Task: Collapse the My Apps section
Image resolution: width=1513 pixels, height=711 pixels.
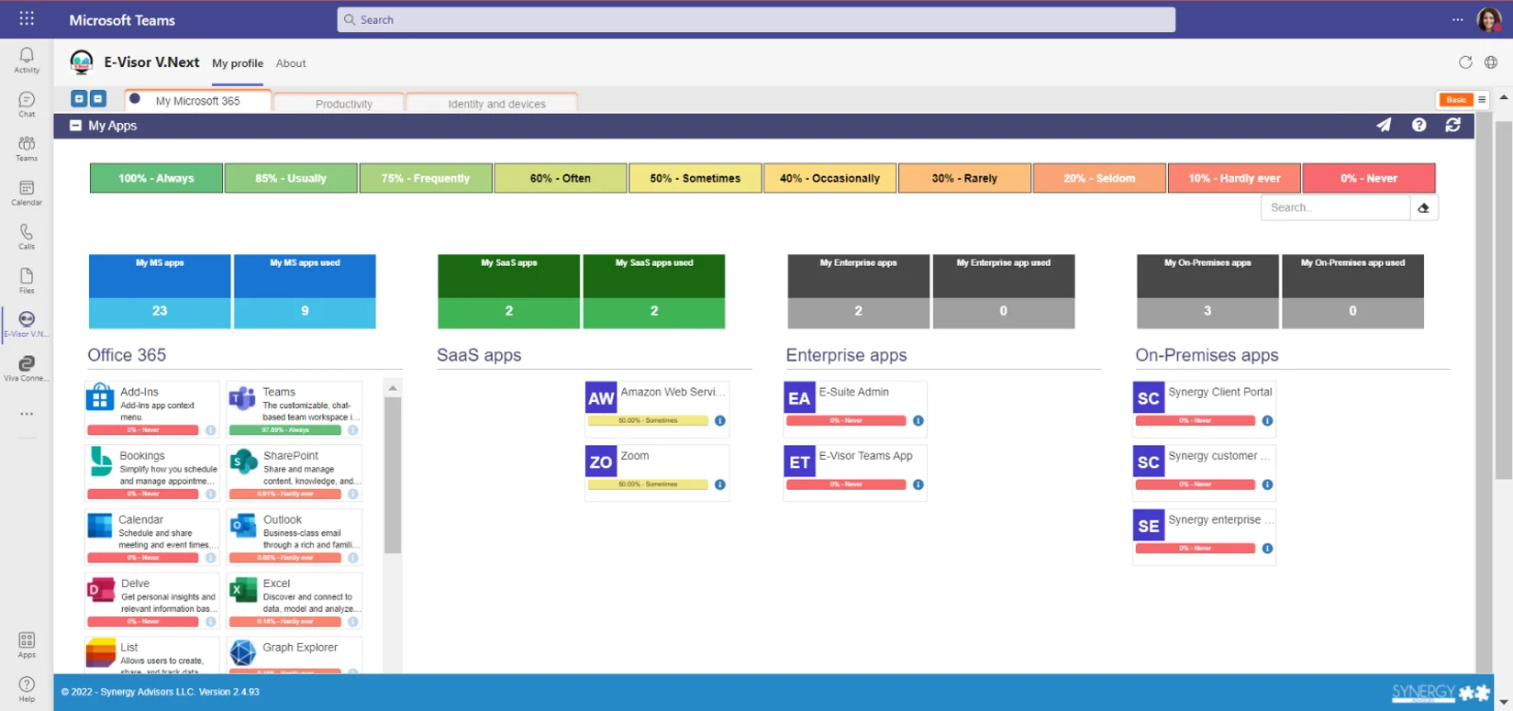Action: tap(76, 126)
